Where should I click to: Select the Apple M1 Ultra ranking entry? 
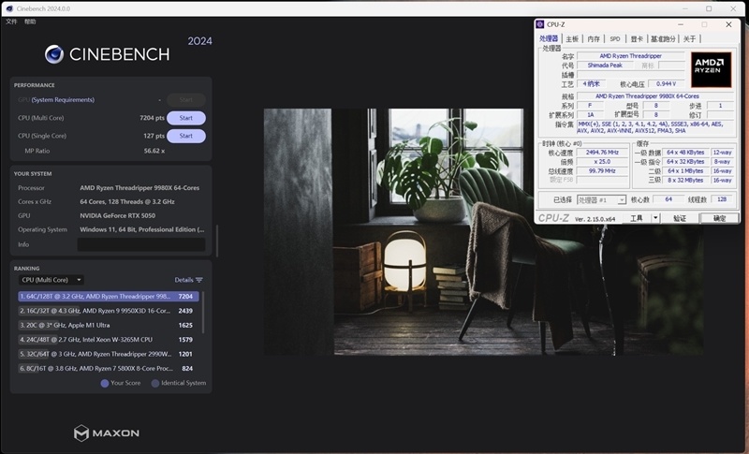(108, 325)
